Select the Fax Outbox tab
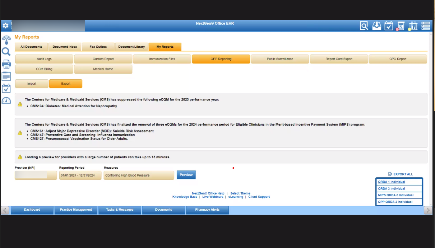The width and height of the screenshot is (435, 248). pos(98,47)
